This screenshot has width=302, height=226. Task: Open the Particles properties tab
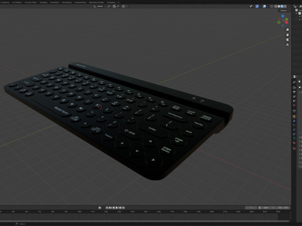[x=294, y=125]
